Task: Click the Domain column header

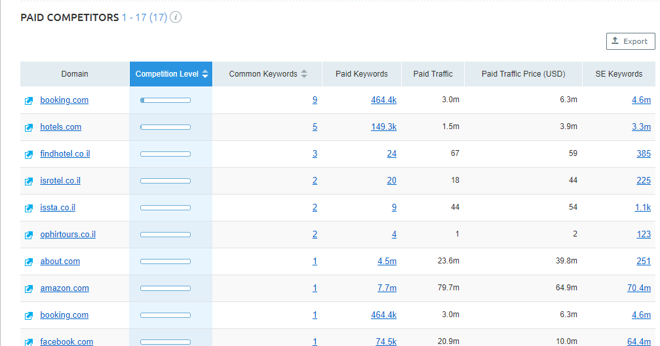Action: 75,74
